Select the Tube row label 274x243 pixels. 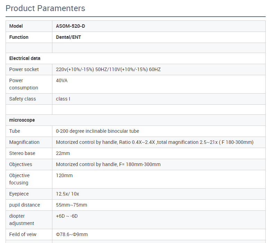[15, 131]
